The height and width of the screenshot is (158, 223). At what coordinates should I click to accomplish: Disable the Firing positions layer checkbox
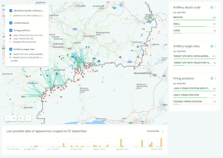point(11,30)
